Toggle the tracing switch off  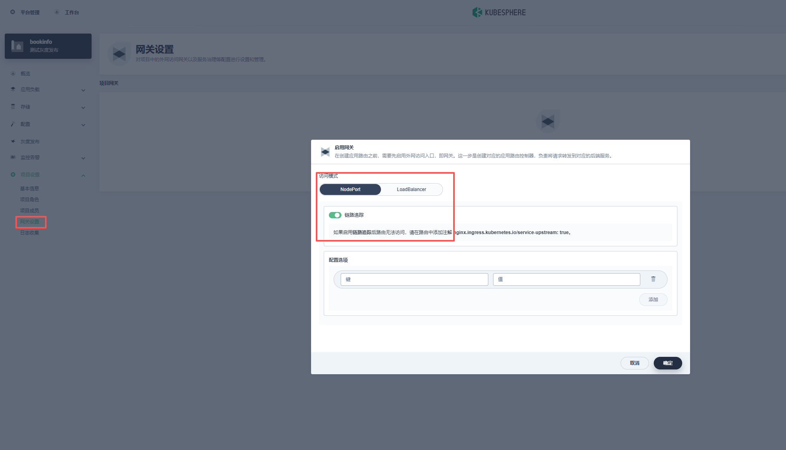click(x=335, y=215)
